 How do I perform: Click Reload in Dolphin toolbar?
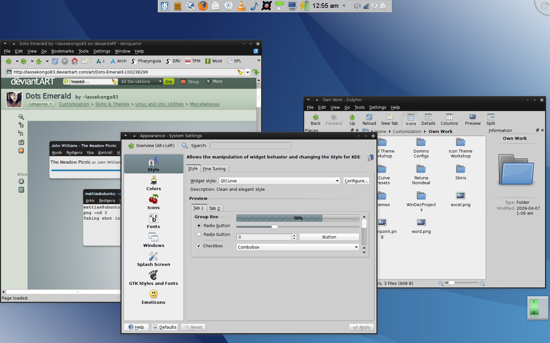369,120
